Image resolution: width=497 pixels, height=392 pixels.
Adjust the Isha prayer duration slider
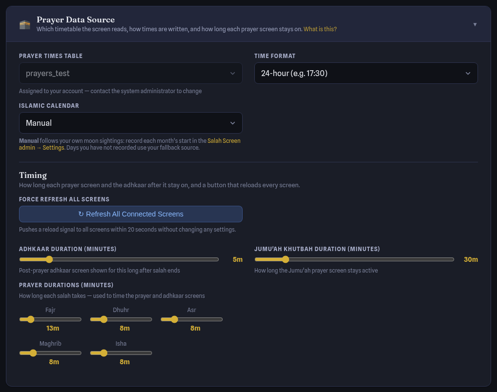(121, 353)
